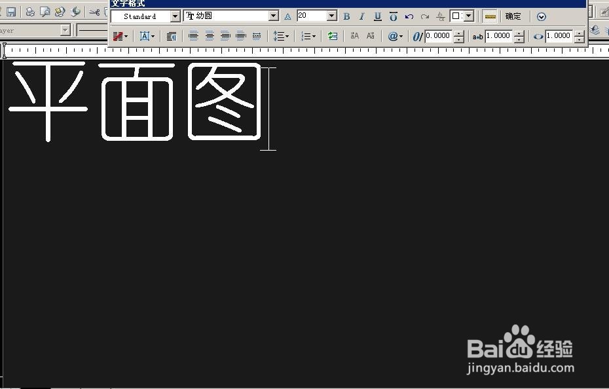Screen dimensions: 609x389
Task: Click the Stack fraction icon
Action: tap(441, 16)
